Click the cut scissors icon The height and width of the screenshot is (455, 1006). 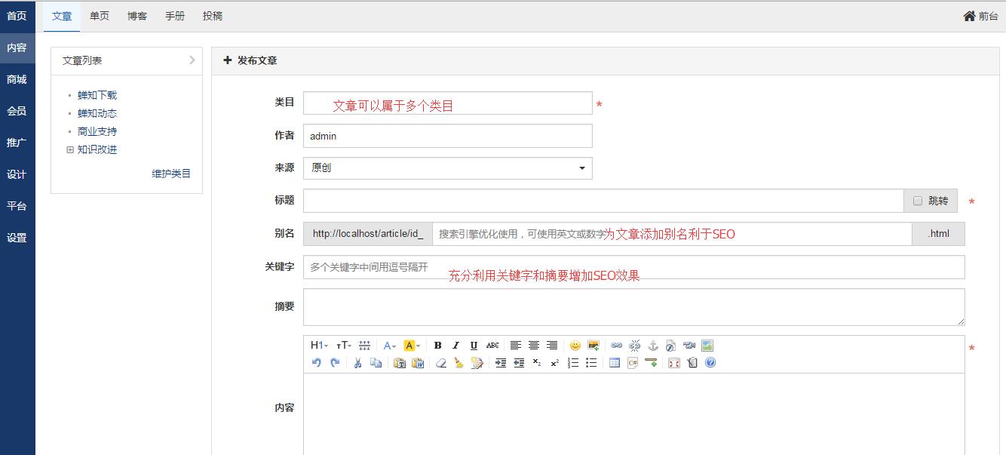(x=357, y=363)
